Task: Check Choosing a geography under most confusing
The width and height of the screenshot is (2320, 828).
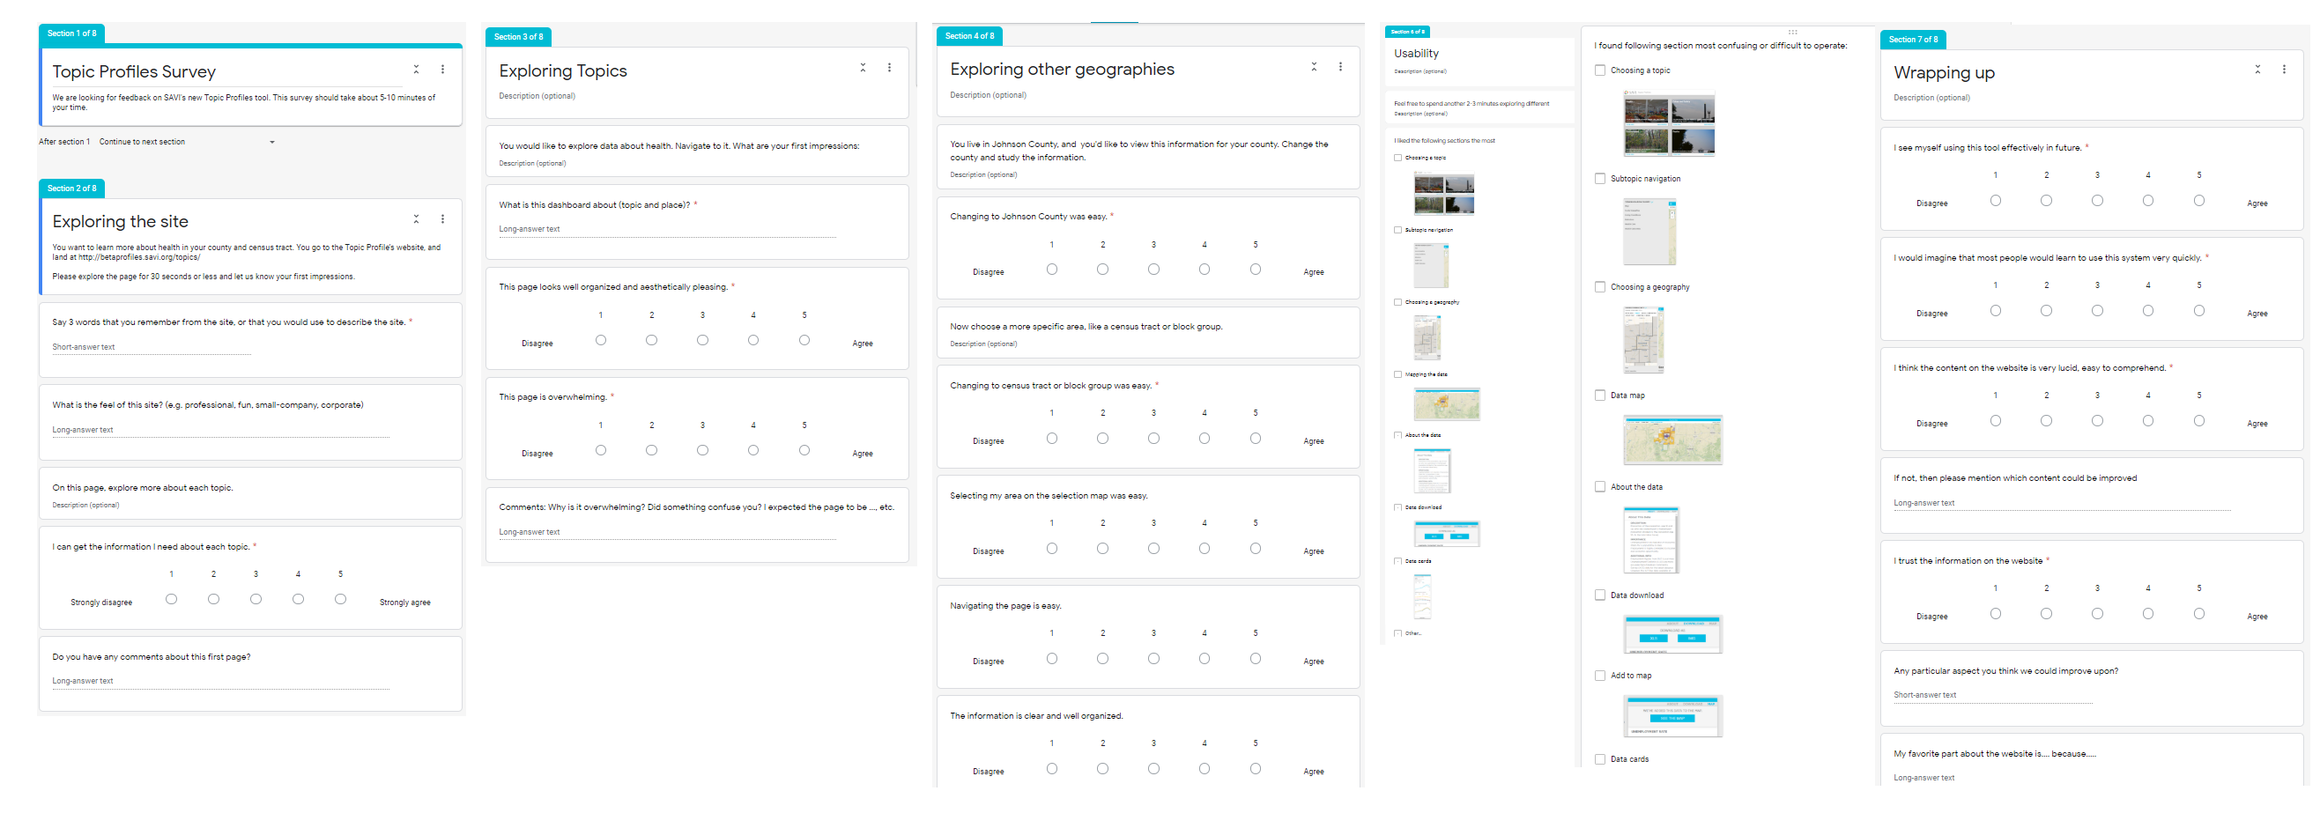Action: point(1599,287)
